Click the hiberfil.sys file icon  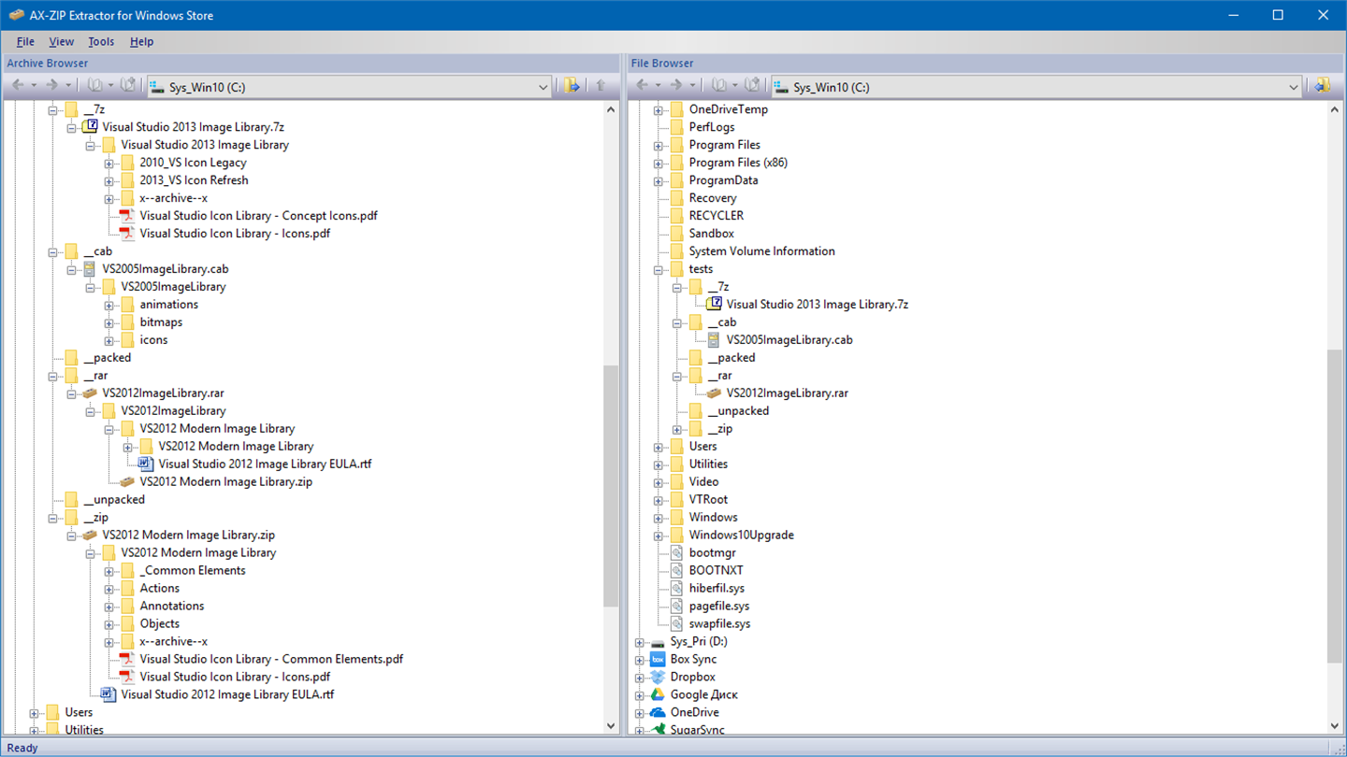tap(676, 589)
